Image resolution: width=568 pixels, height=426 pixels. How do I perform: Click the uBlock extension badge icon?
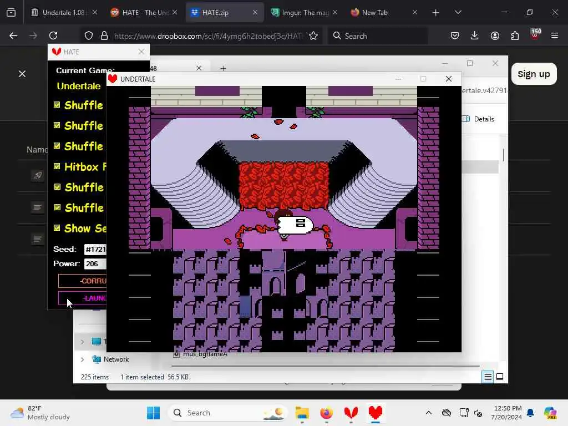click(535, 35)
